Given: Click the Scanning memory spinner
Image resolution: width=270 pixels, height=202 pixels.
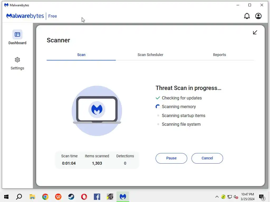Looking at the screenshot, I should [x=158, y=107].
